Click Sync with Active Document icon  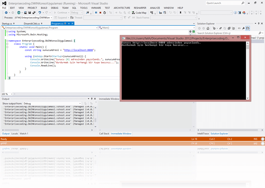[x=221, y=28]
